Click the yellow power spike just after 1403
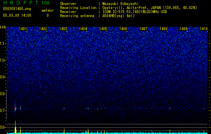 pos(64,131)
